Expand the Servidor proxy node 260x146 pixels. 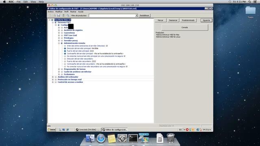(x=59, y=41)
